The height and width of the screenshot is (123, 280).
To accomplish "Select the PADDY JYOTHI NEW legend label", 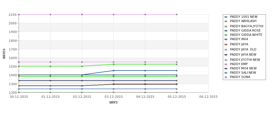I will (245, 60).
